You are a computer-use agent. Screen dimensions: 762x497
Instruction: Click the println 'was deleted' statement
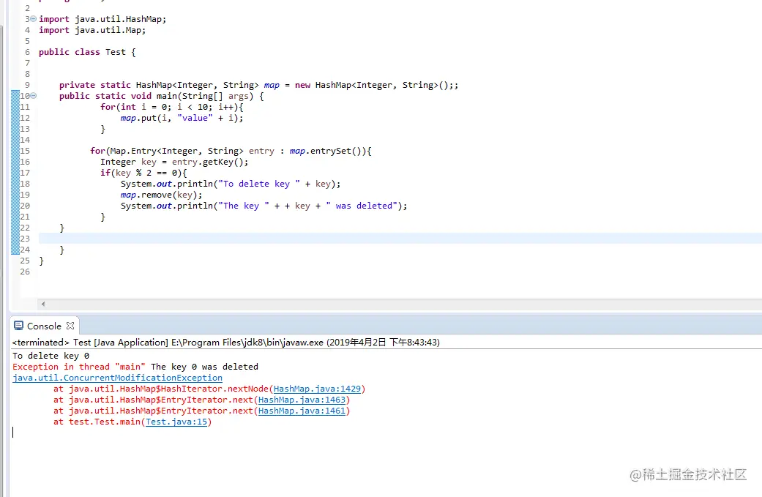264,206
